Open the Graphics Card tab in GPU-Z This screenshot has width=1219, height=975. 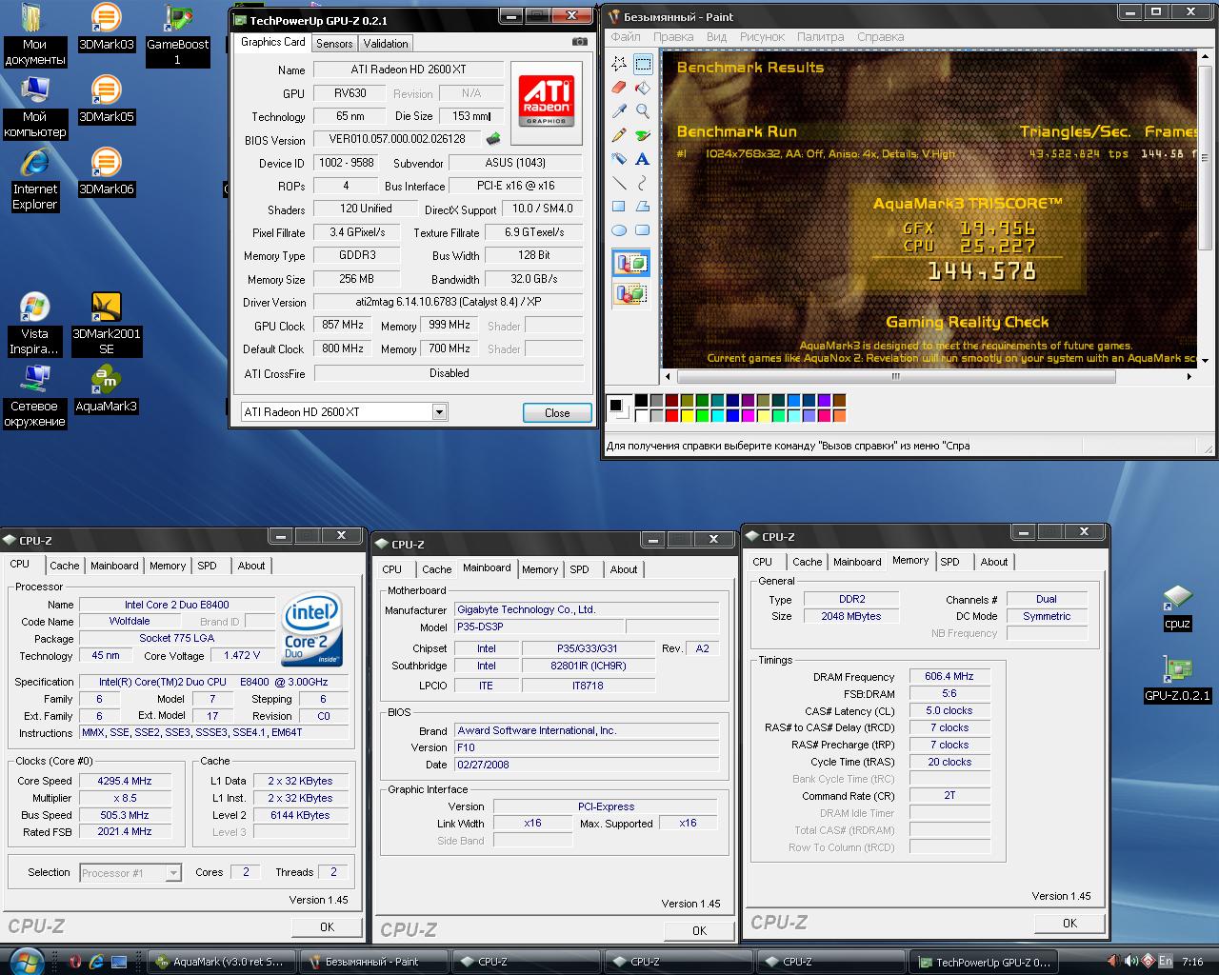pyautogui.click(x=273, y=42)
